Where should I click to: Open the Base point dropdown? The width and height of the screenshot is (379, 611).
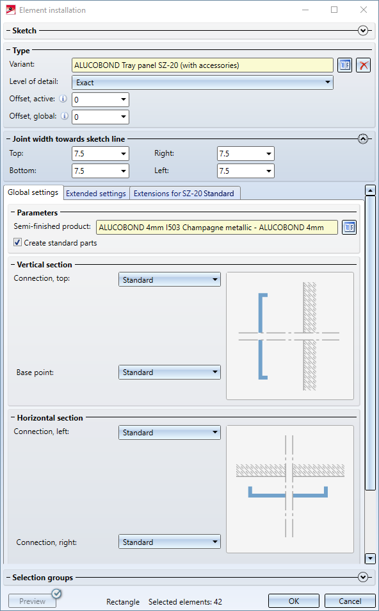[170, 372]
